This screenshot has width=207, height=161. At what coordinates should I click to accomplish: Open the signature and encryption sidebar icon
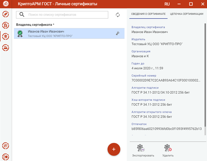click(6, 14)
